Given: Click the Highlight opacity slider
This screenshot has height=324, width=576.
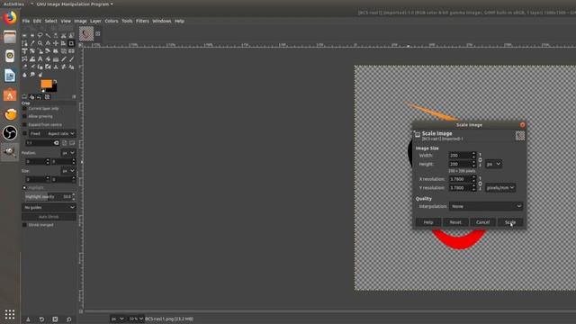Looking at the screenshot, I should tap(48, 197).
